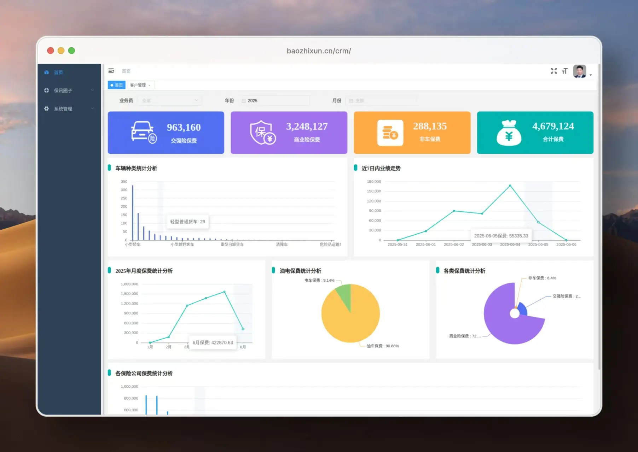638x452 pixels.
Task: Click the shield icon on purple card
Action: [262, 133]
